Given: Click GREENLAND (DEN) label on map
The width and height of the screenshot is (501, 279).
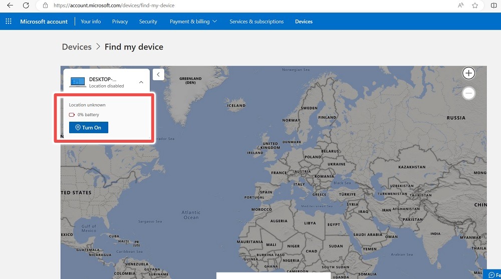Looking at the screenshot, I should pos(190,81).
